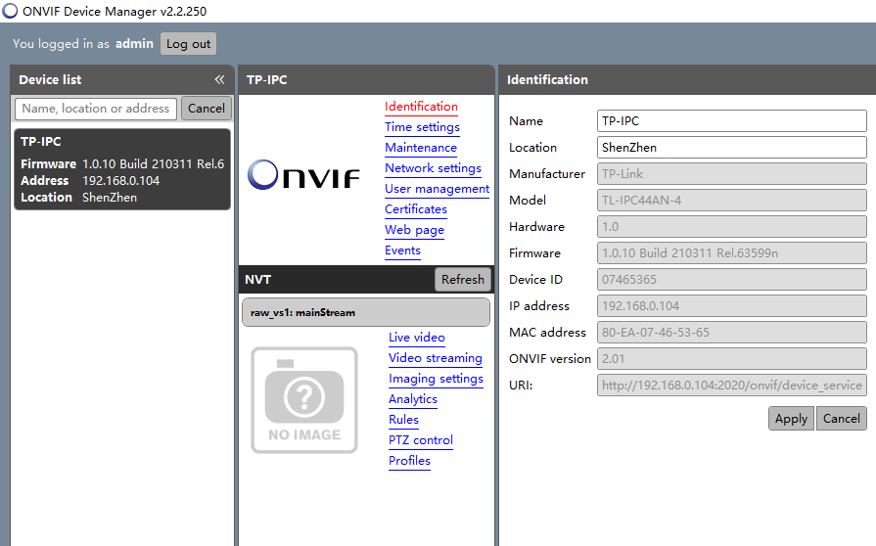Viewport: 876px width, 546px height.
Task: Open the Profiles link
Action: coord(409,461)
